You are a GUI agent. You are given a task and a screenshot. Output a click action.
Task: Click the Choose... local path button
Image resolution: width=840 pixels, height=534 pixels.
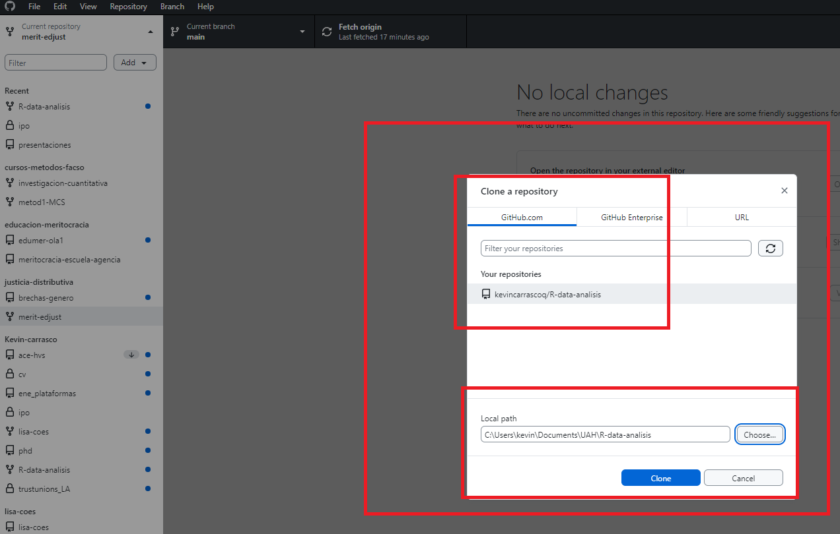pos(759,434)
